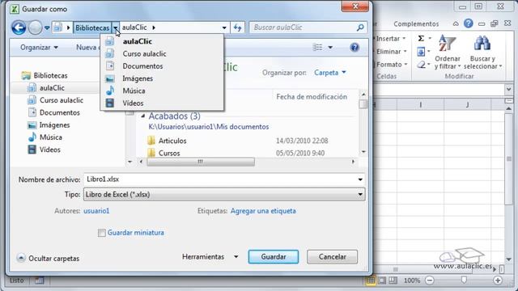
Task: Select aulaClic in the navigation tree
Action: (x=52, y=88)
